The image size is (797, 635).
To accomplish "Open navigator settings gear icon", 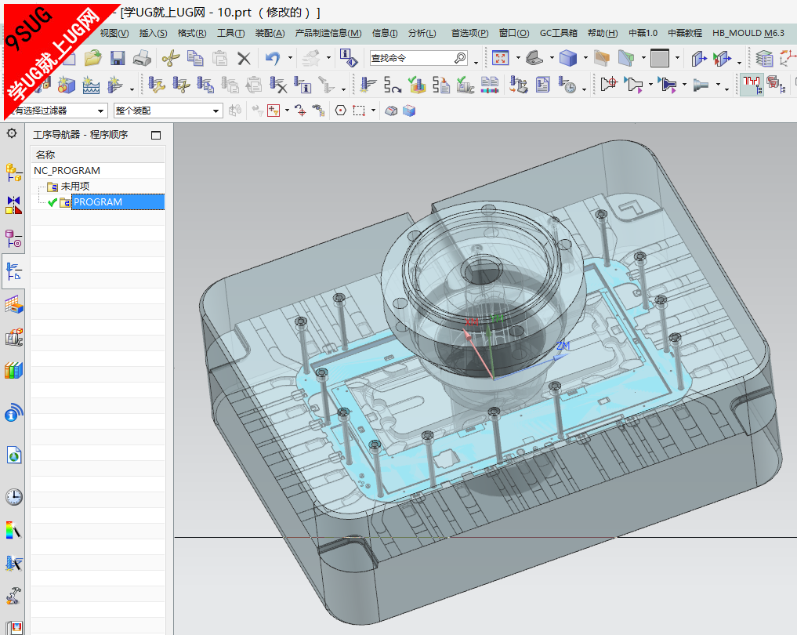I will tap(11, 133).
